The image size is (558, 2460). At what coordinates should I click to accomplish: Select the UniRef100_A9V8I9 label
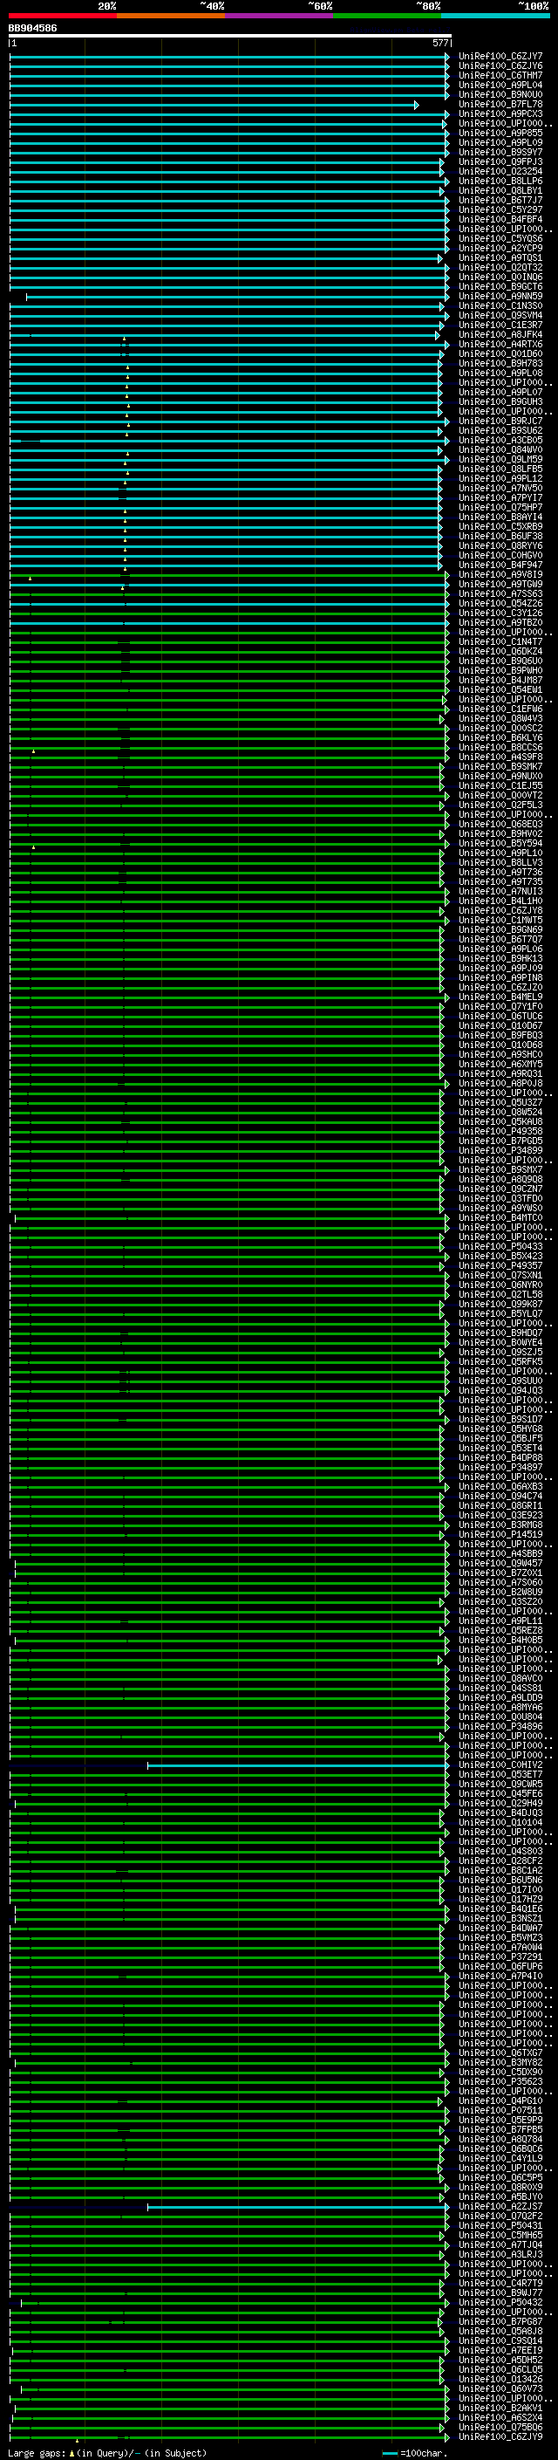[500, 575]
